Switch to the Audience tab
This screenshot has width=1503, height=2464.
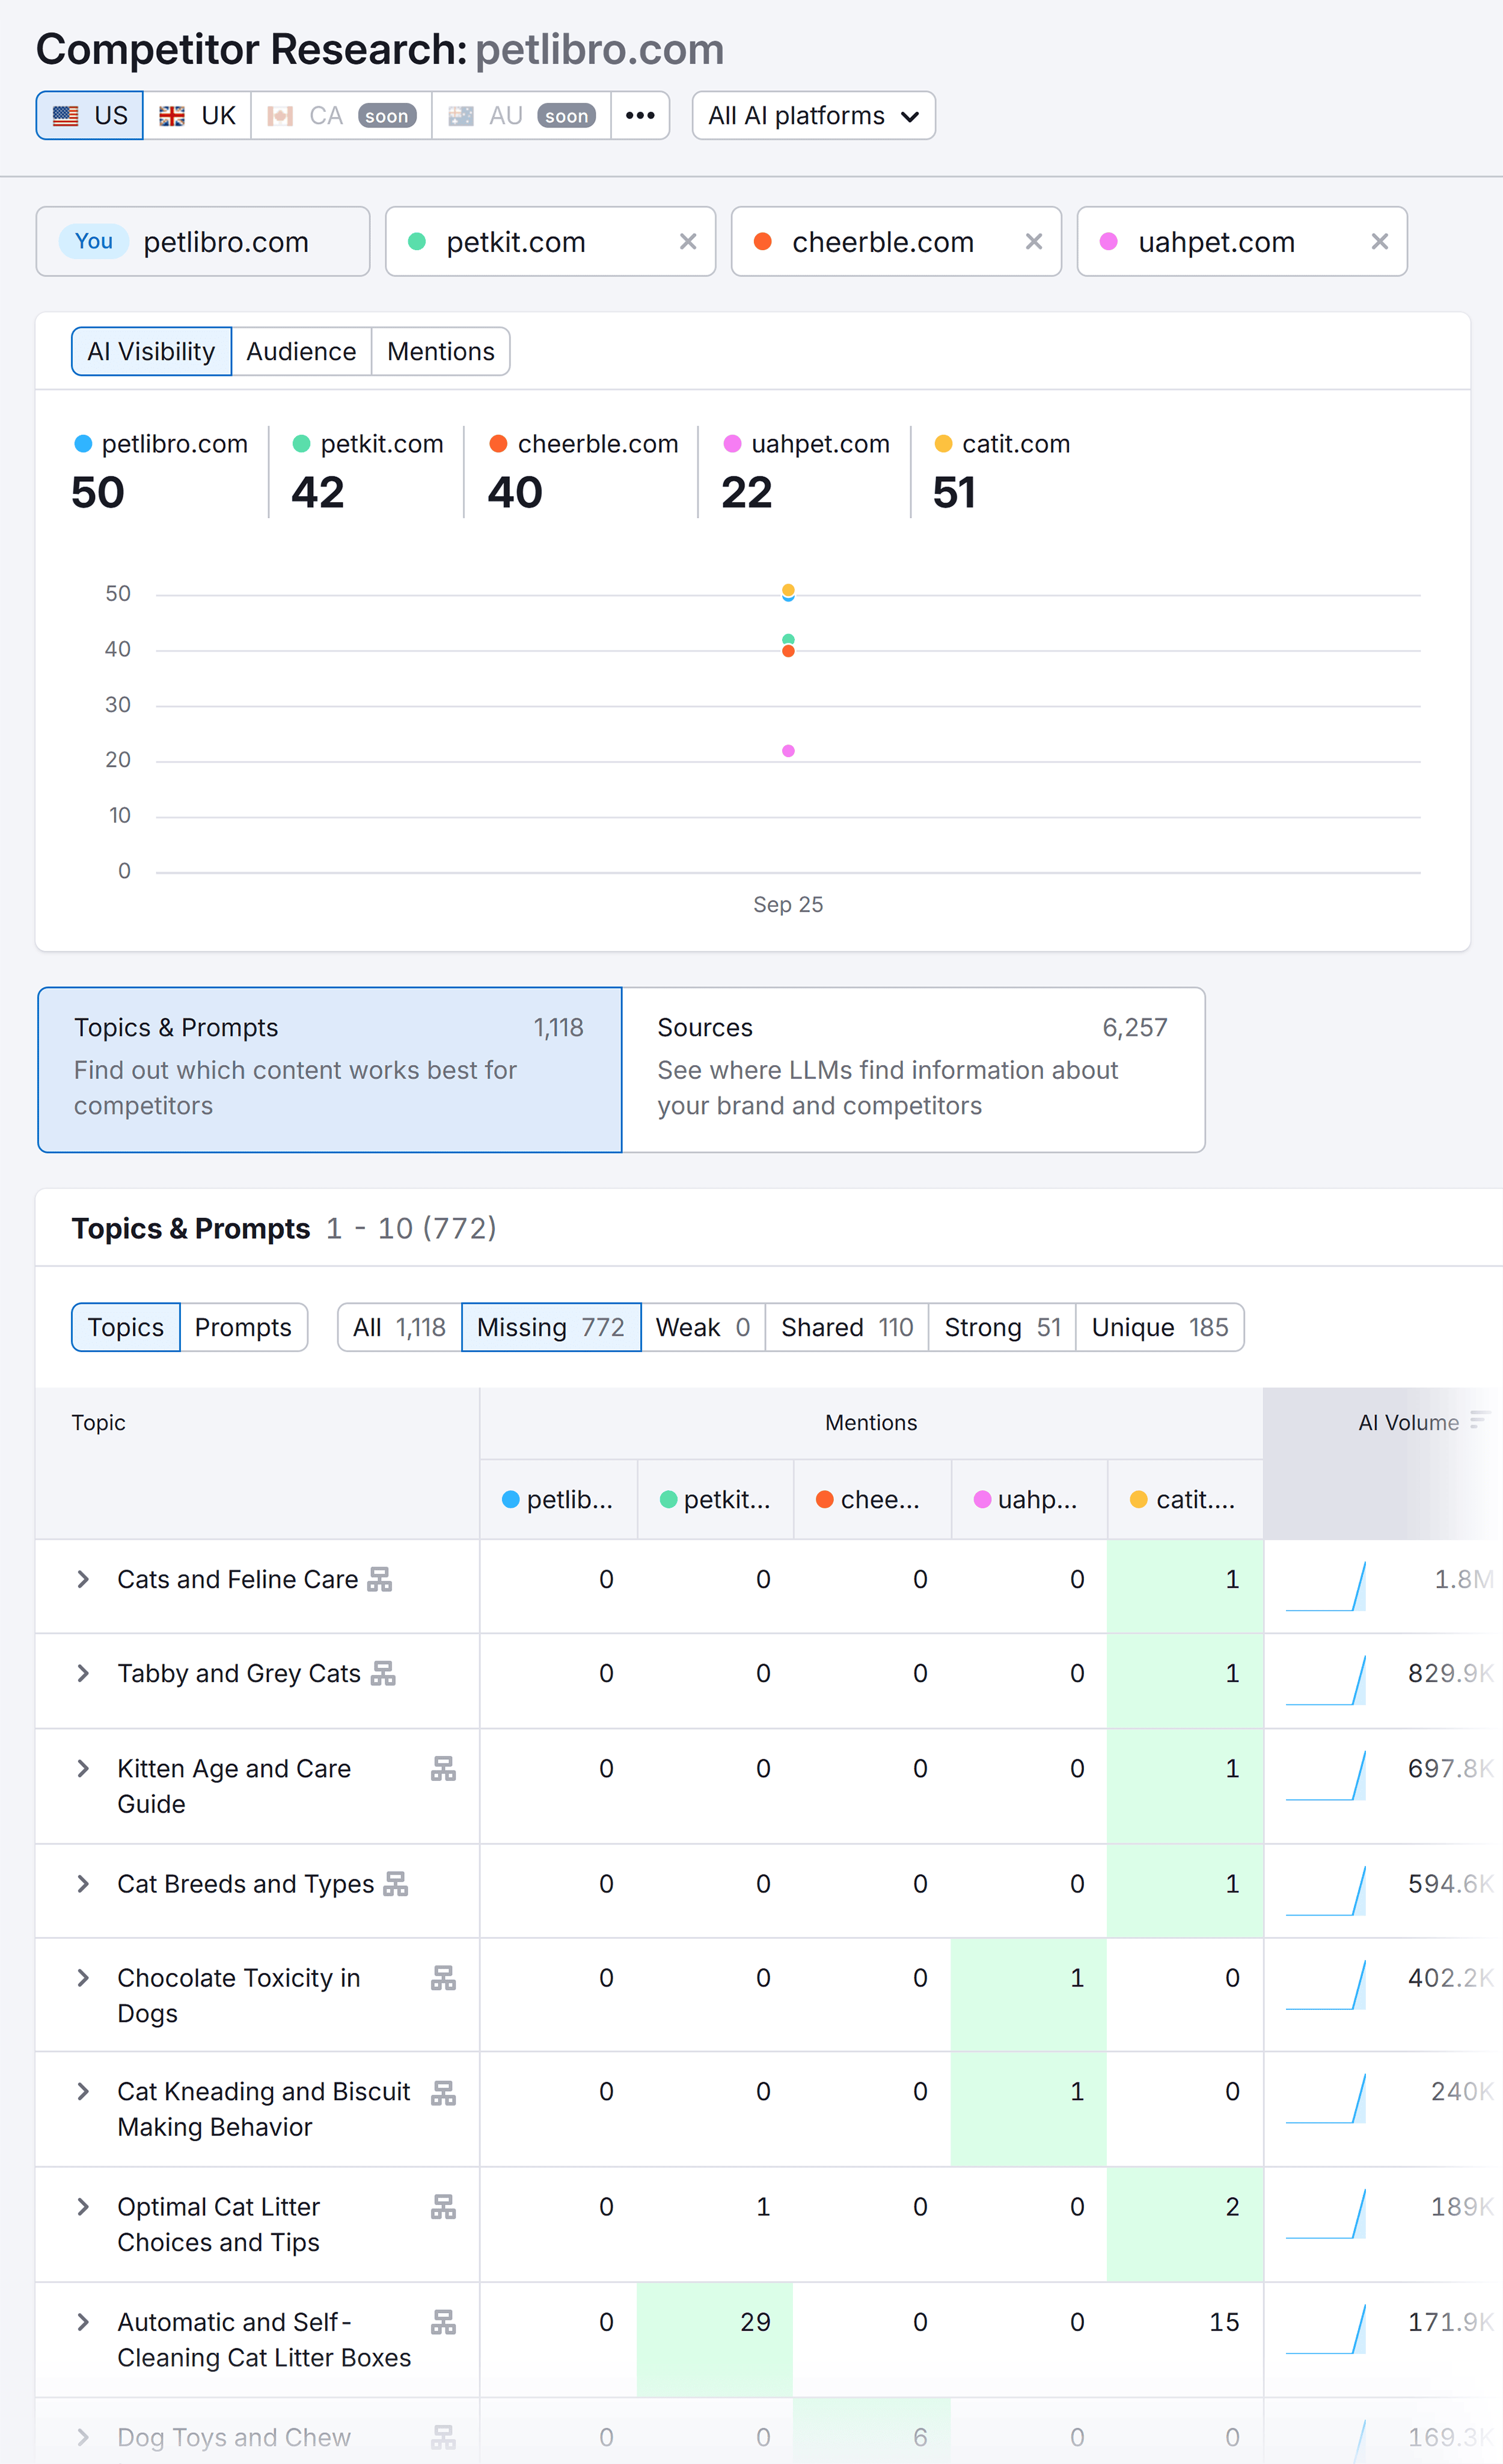(x=301, y=351)
